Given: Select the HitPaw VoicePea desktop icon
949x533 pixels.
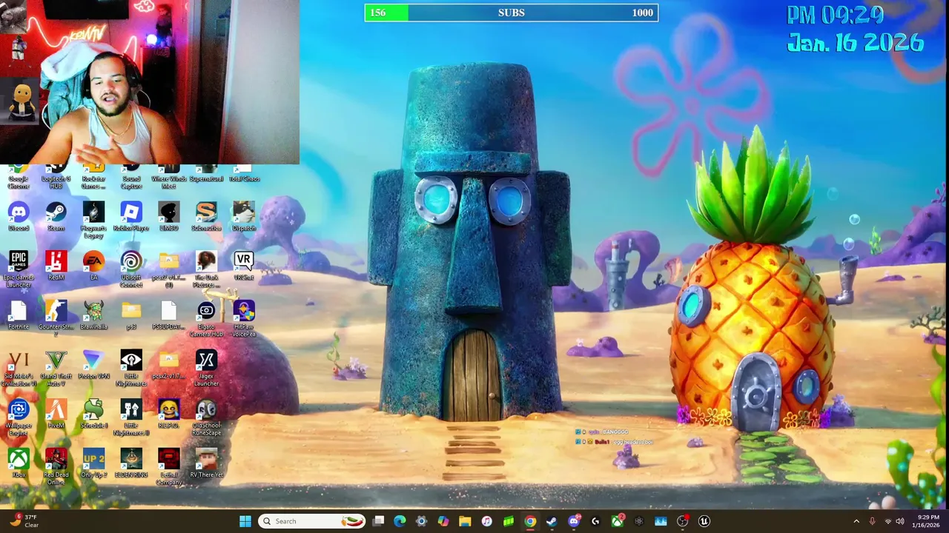Looking at the screenshot, I should coord(243,318).
